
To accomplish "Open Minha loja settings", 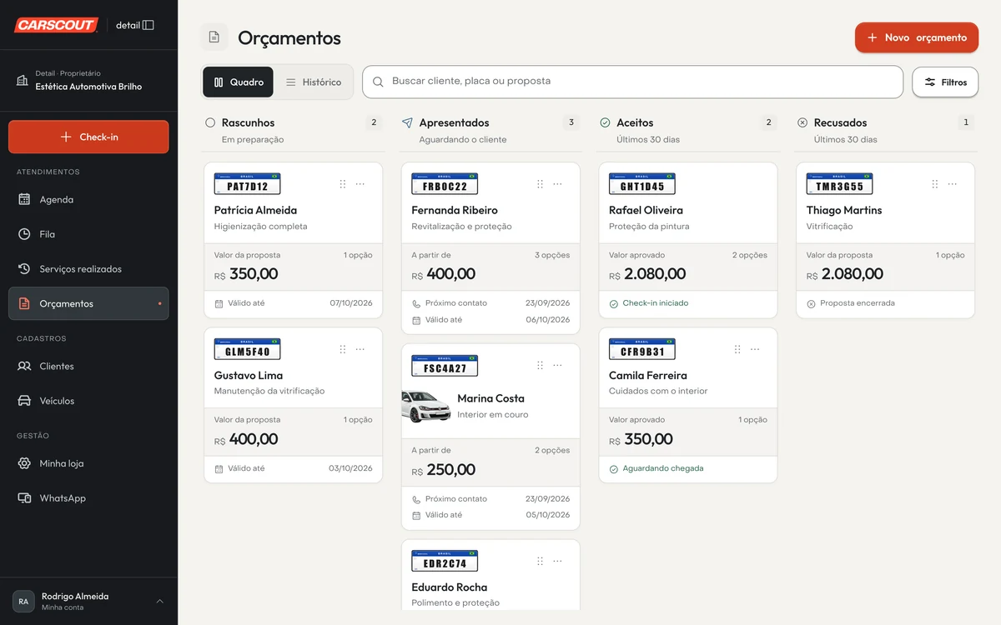I will (x=88, y=463).
